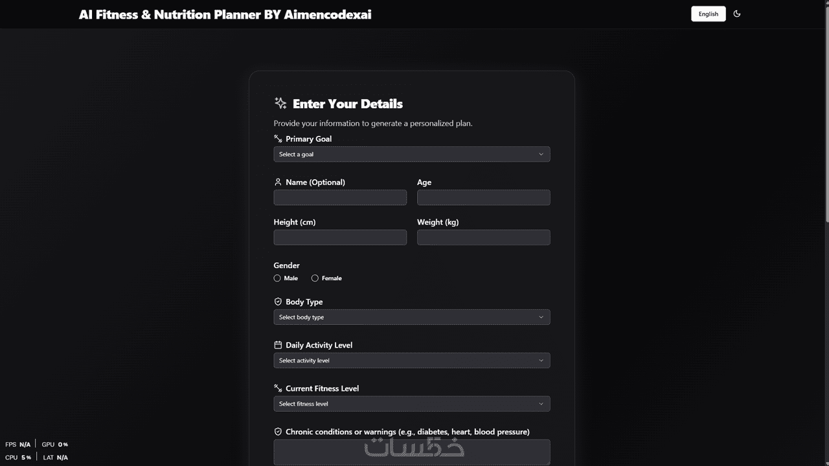Select the Female gender option
The width and height of the screenshot is (829, 466).
pyautogui.click(x=315, y=278)
